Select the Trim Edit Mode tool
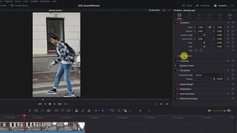237x133 pixels. pos(36,111)
